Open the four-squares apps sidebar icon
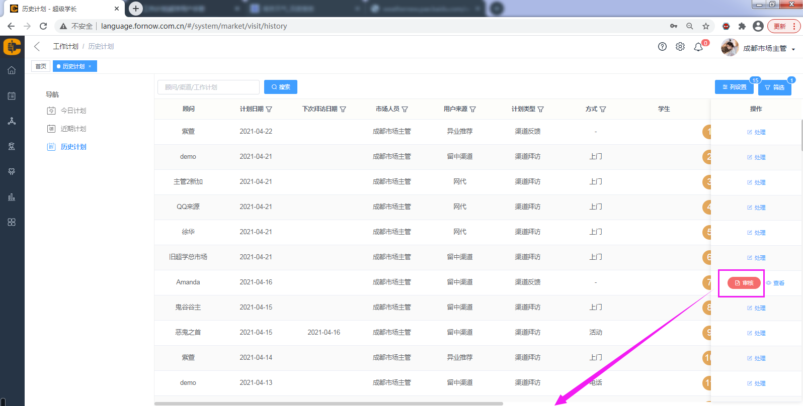 [x=12, y=222]
